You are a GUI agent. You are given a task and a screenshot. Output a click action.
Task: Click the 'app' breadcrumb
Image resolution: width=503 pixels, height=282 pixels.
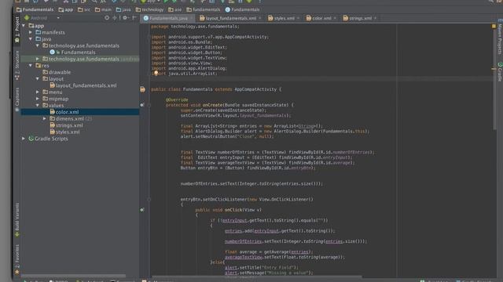tap(66, 9)
